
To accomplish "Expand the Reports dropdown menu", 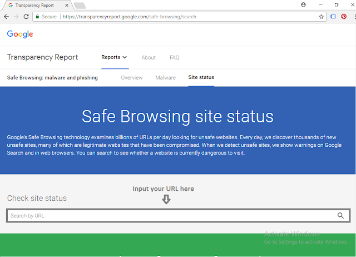I will [114, 57].
